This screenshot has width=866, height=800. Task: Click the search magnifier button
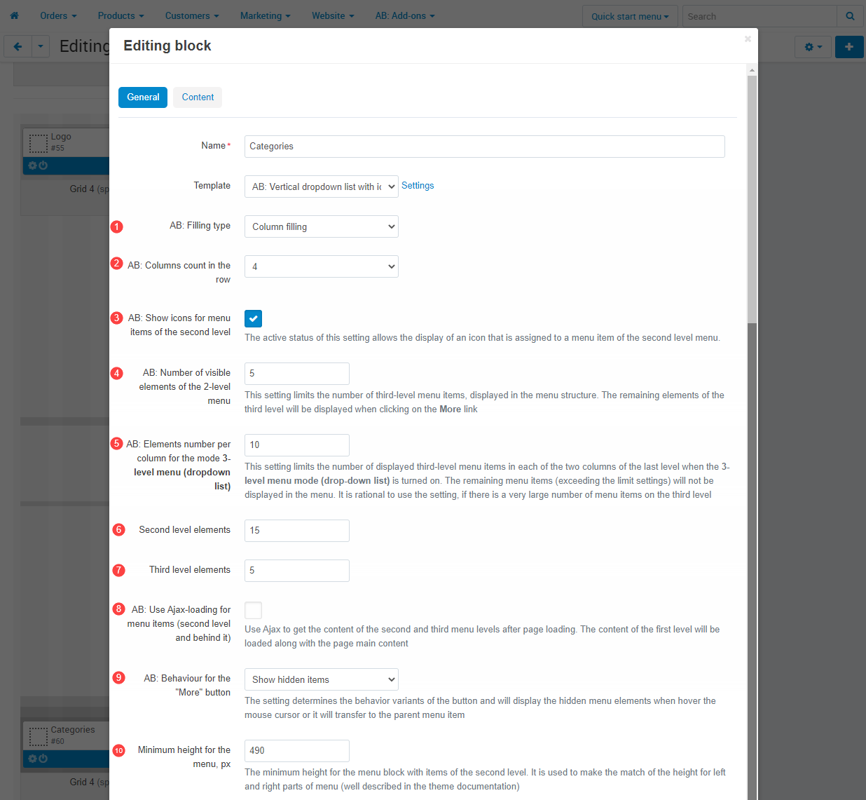[850, 16]
